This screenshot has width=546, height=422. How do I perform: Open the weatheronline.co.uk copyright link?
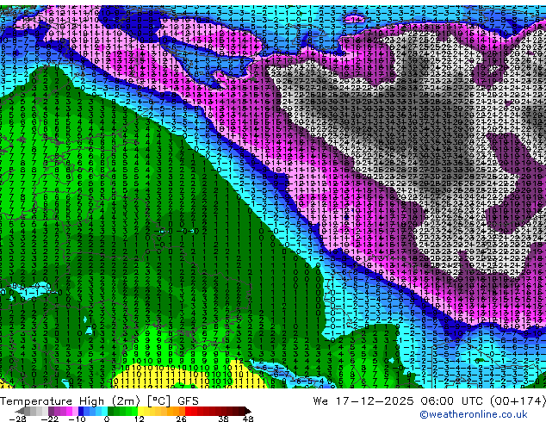(x=474, y=414)
